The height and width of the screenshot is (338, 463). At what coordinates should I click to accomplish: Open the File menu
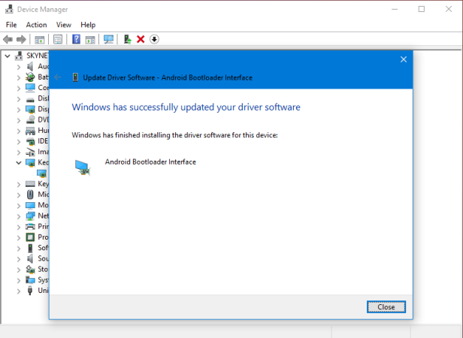(x=11, y=25)
